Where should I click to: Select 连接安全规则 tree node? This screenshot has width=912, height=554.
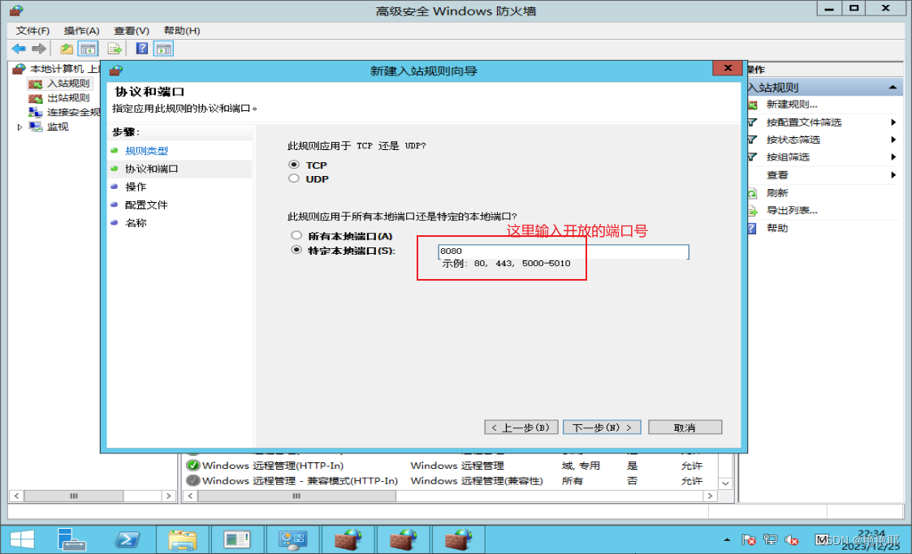point(73,113)
